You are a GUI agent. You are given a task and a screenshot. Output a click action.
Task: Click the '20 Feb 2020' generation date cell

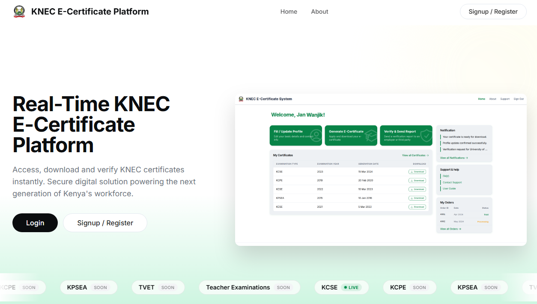pyautogui.click(x=366, y=180)
